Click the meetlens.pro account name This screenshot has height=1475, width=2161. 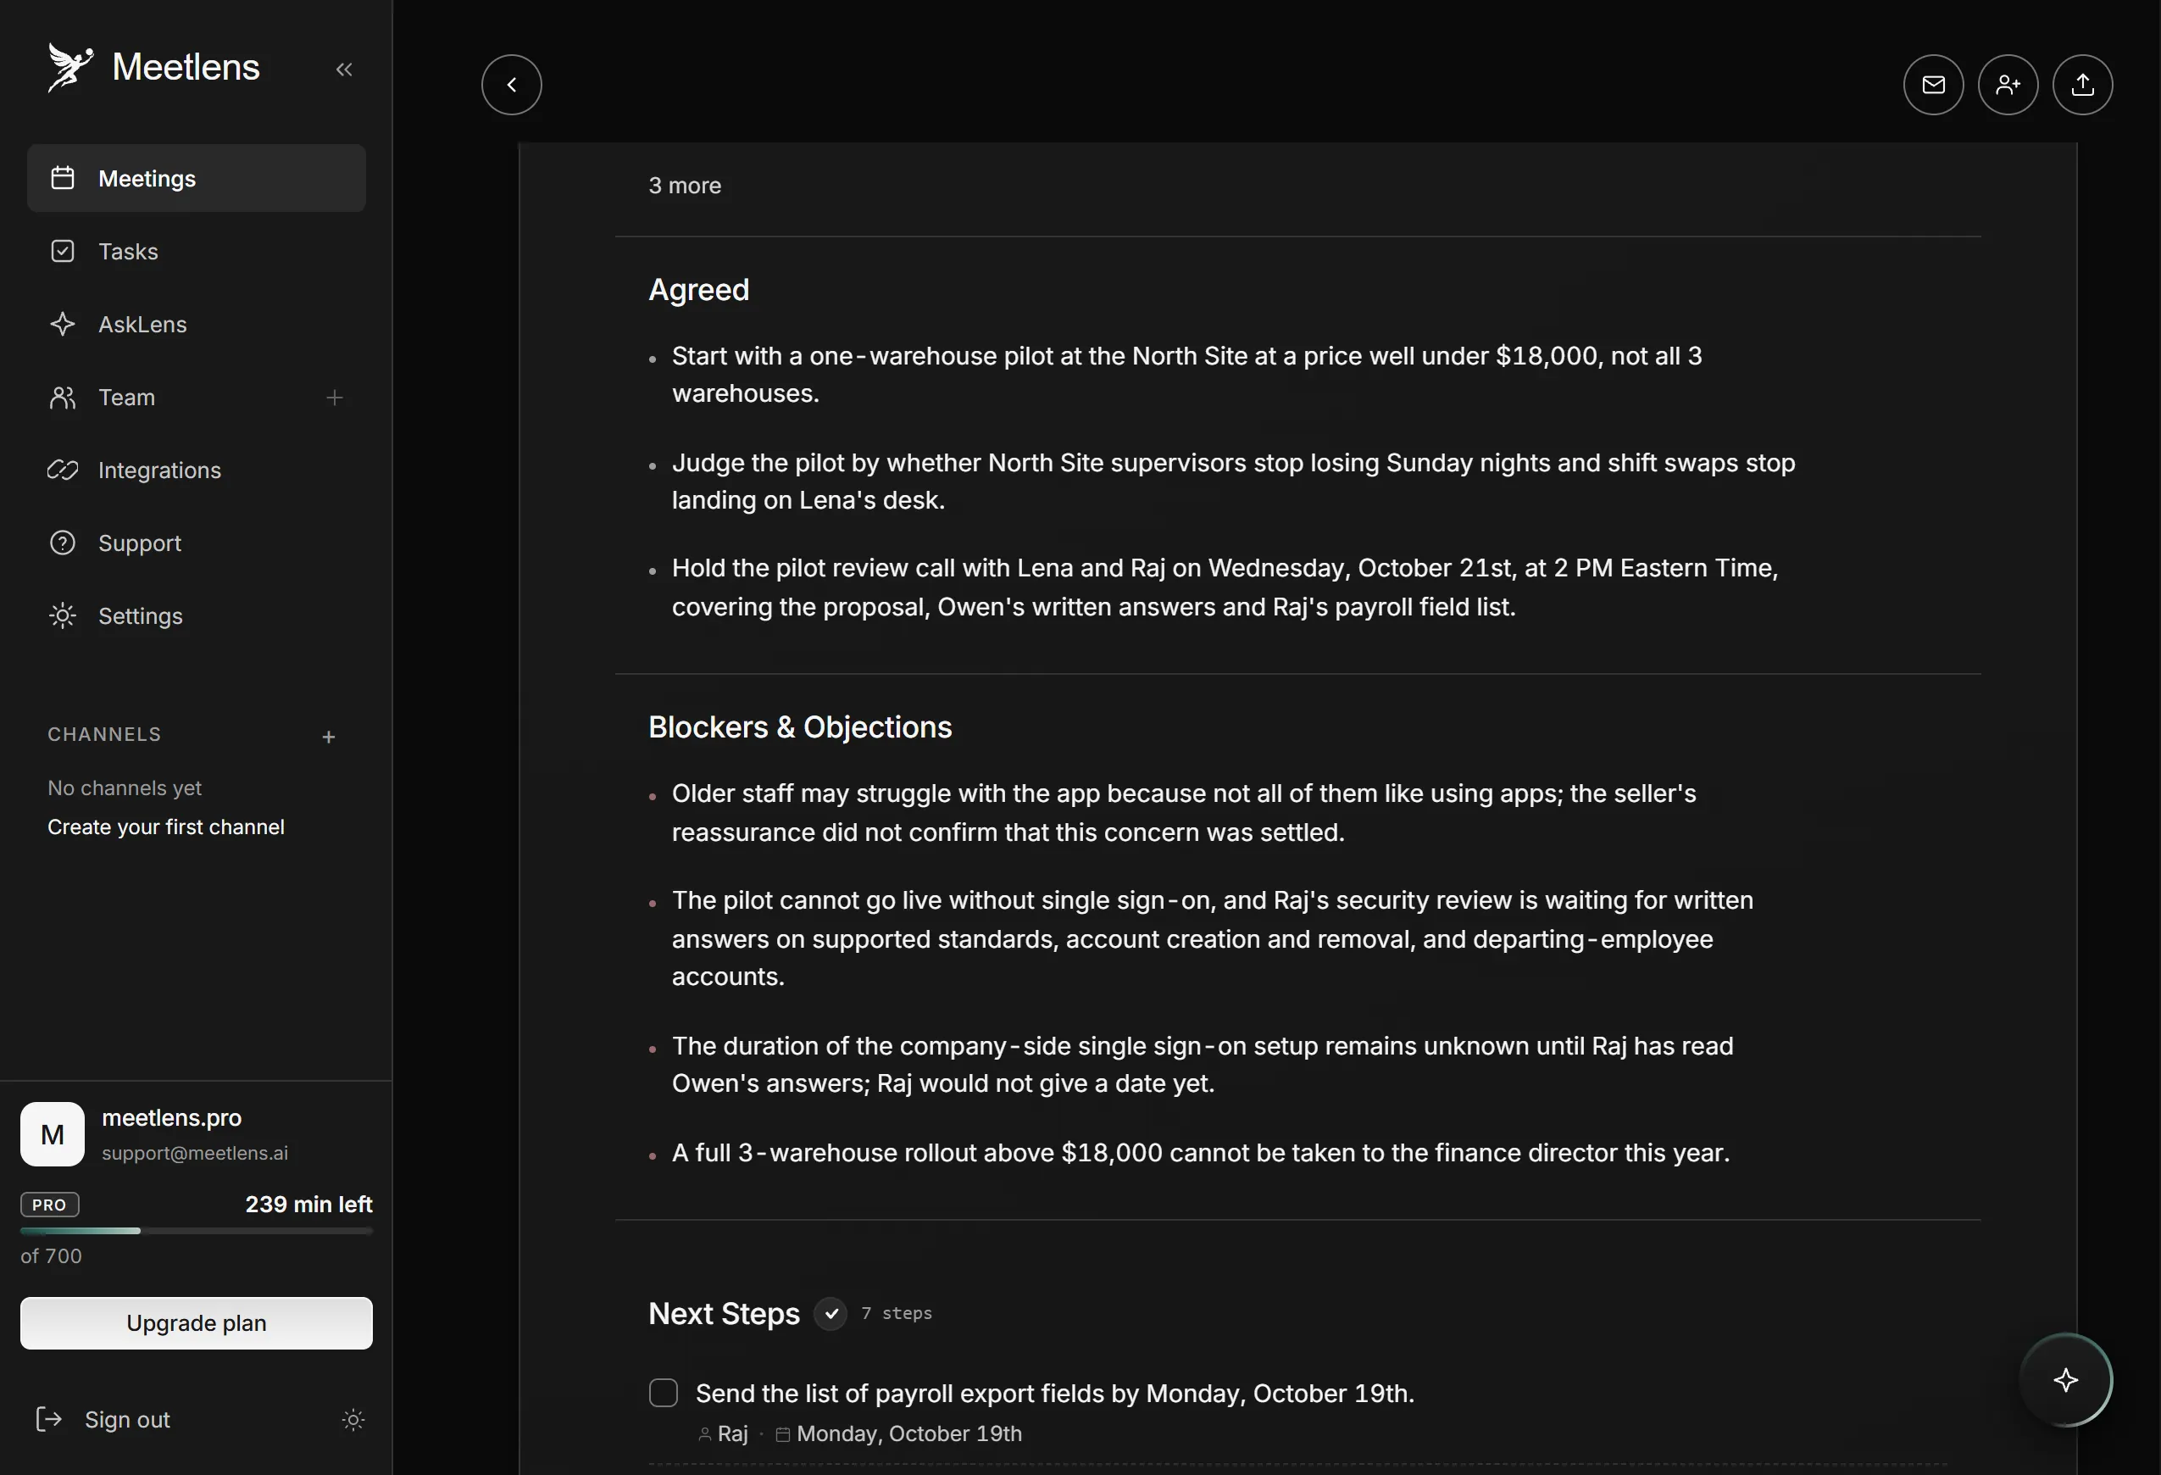click(x=171, y=1117)
